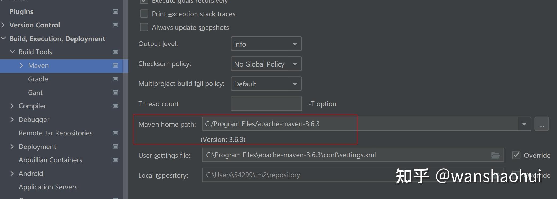The image size is (557, 199).
Task: Click the project-level icon beside Gant
Action: (115, 93)
